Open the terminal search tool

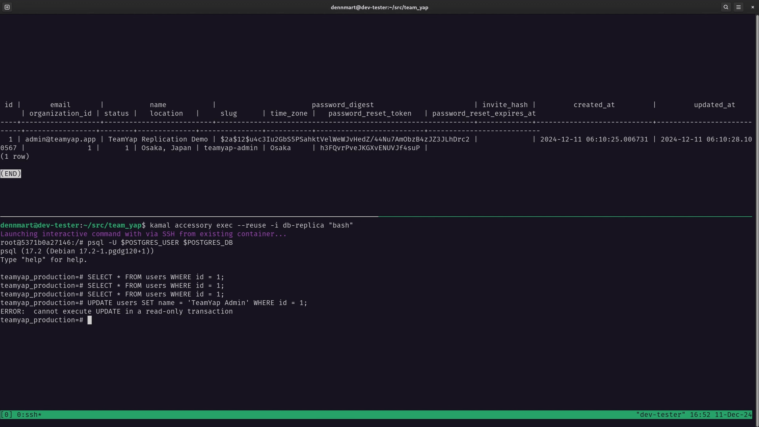coord(726,7)
